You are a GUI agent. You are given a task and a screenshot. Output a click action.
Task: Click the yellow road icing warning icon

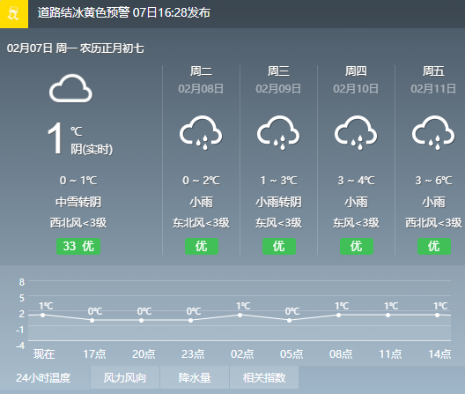[14, 14]
